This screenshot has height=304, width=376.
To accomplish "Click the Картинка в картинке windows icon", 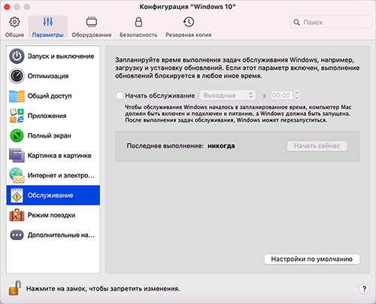I will (x=17, y=155).
